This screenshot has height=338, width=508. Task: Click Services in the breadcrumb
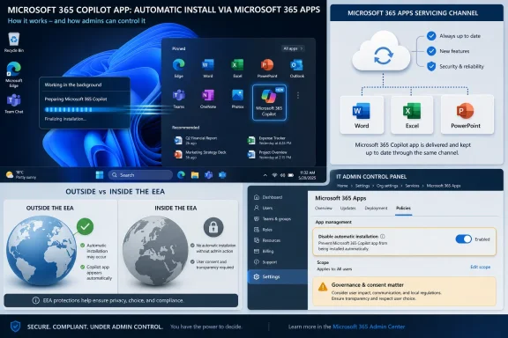412,186
